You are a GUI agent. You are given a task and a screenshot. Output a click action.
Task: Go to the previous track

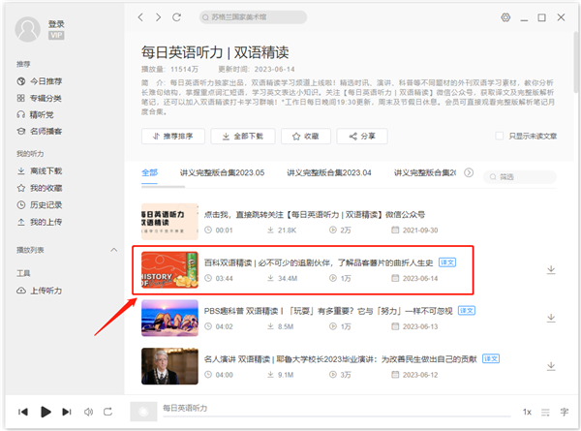click(23, 412)
